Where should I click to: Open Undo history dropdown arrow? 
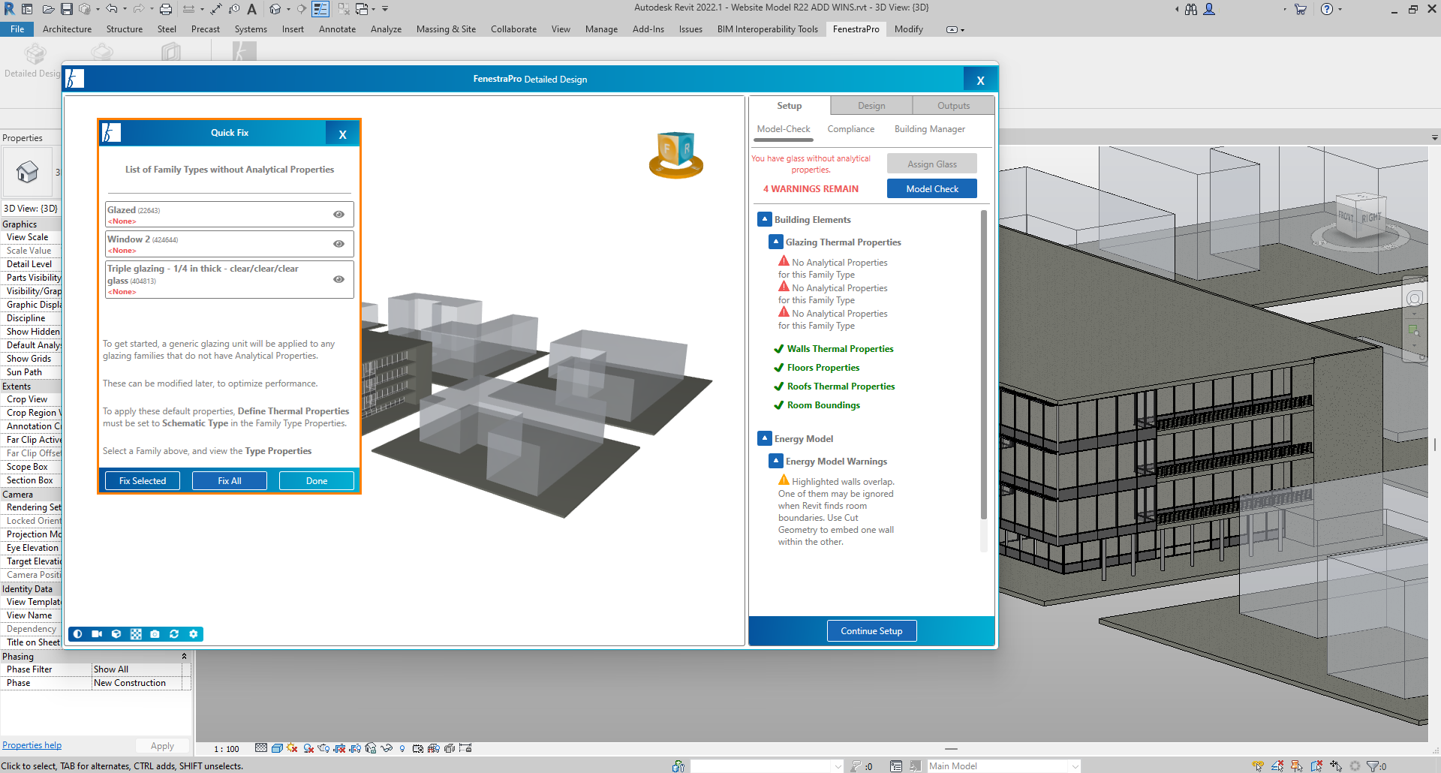click(125, 9)
